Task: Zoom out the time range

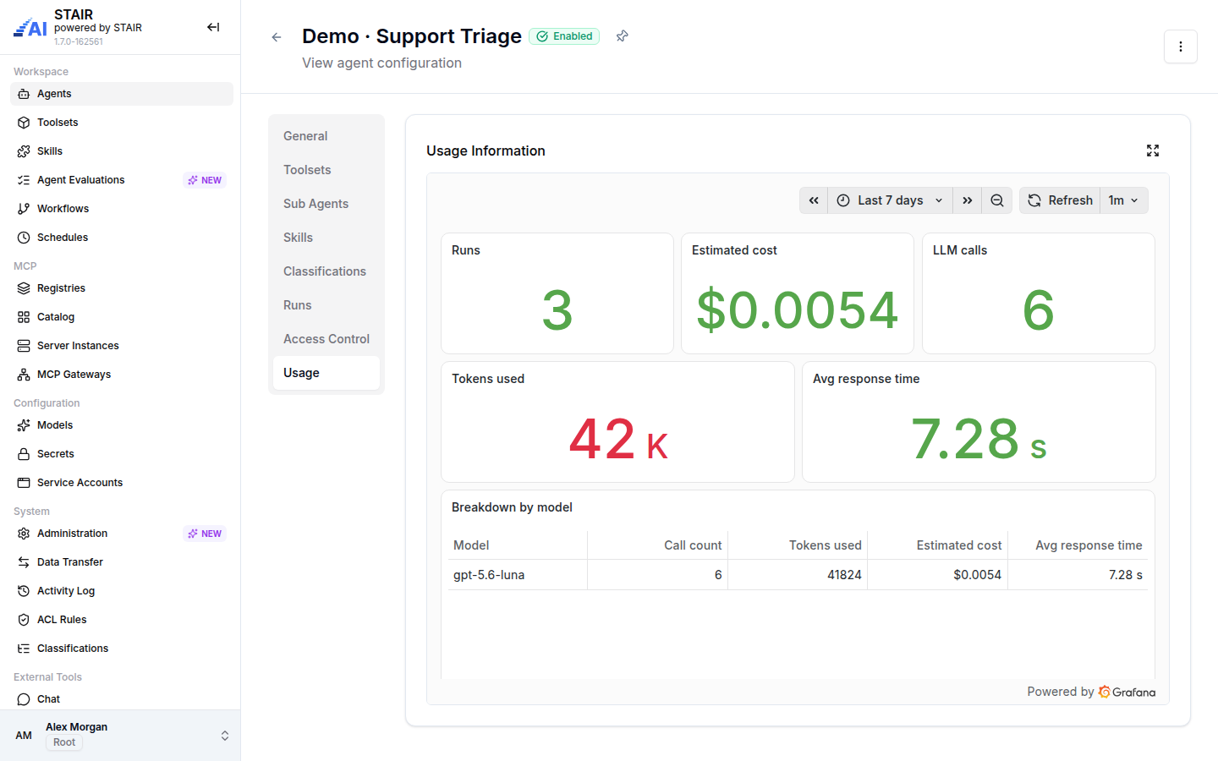Action: (997, 200)
